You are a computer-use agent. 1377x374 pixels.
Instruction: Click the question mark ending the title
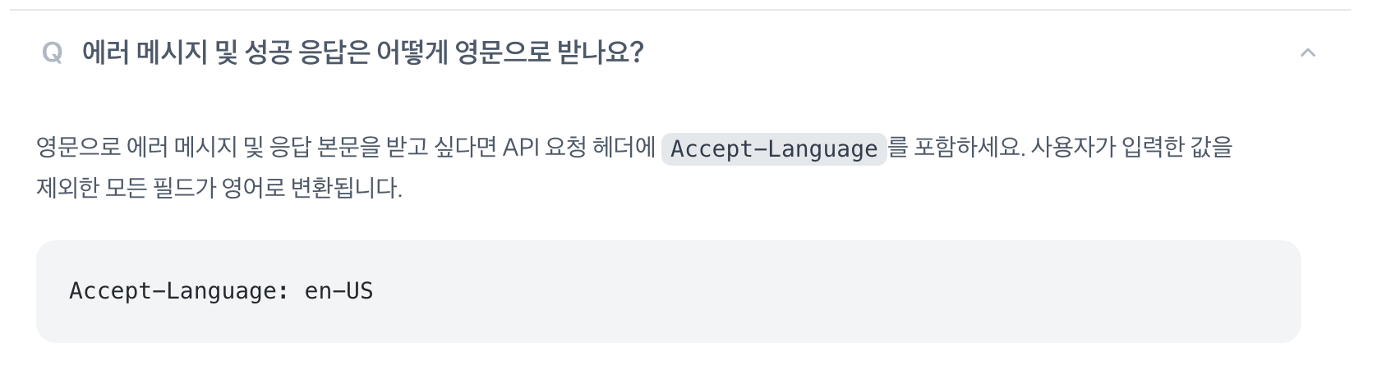[634, 53]
